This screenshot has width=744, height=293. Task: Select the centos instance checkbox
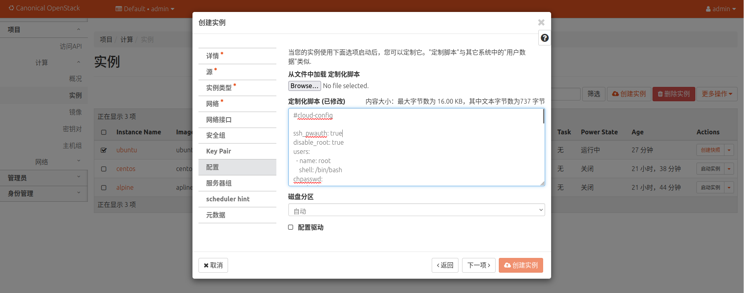104,169
